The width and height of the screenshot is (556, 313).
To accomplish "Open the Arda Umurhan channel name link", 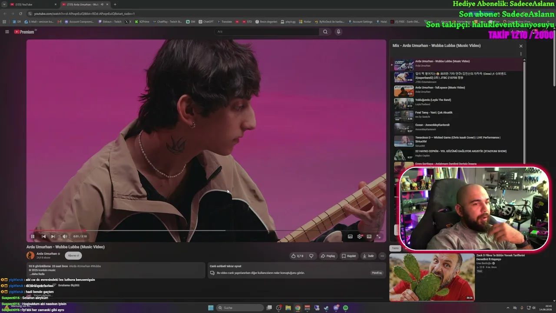I will point(46,254).
